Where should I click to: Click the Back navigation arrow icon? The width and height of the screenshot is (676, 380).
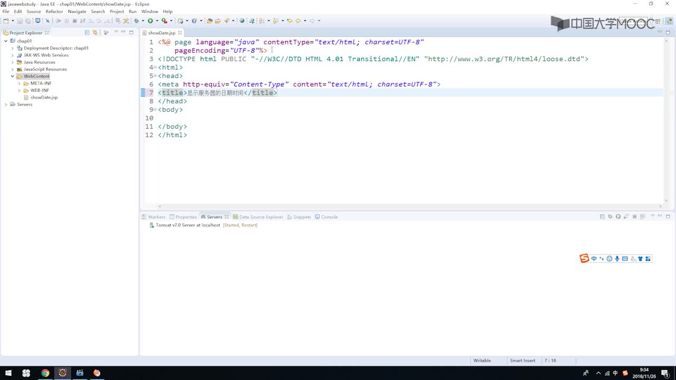pyautogui.click(x=298, y=21)
